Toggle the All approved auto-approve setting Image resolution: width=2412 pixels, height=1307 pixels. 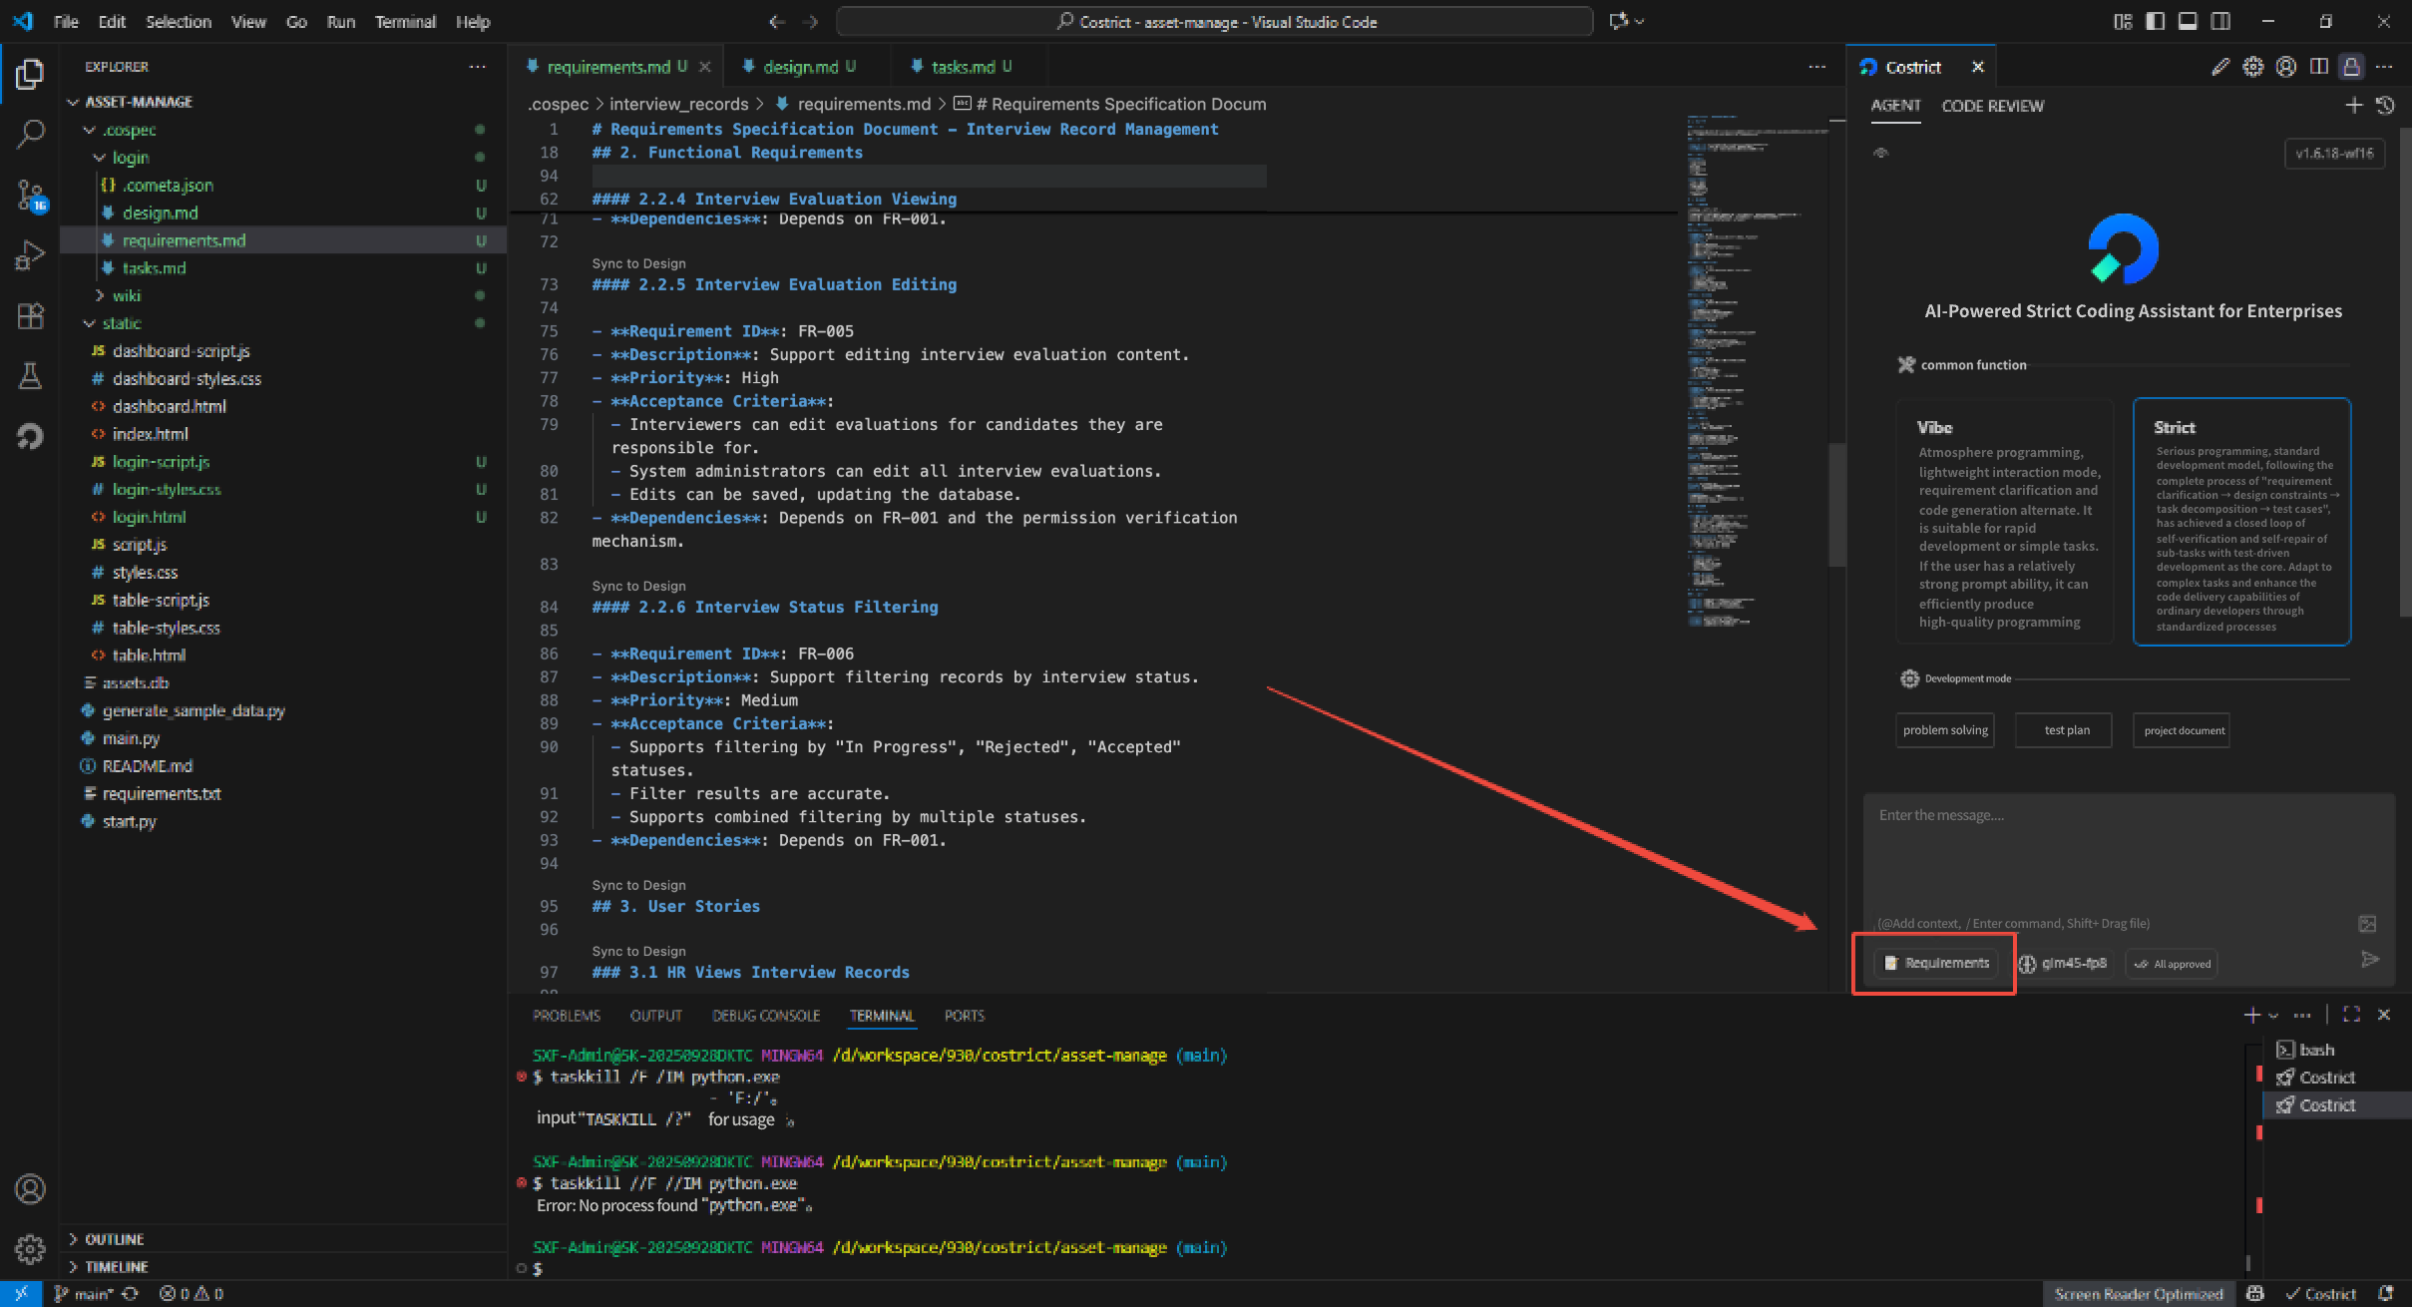click(x=2172, y=964)
